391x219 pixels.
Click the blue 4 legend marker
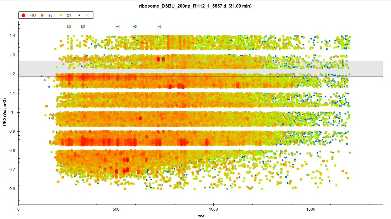tap(79, 15)
